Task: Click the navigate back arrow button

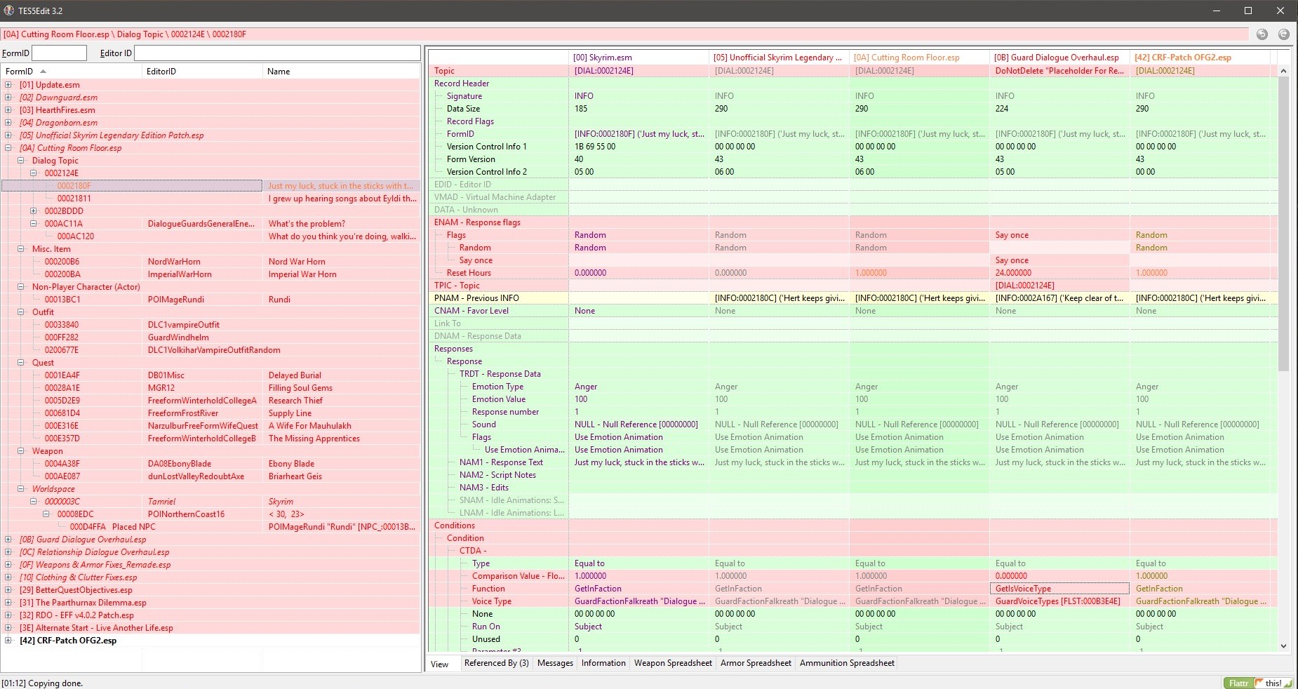Action: pos(1262,34)
